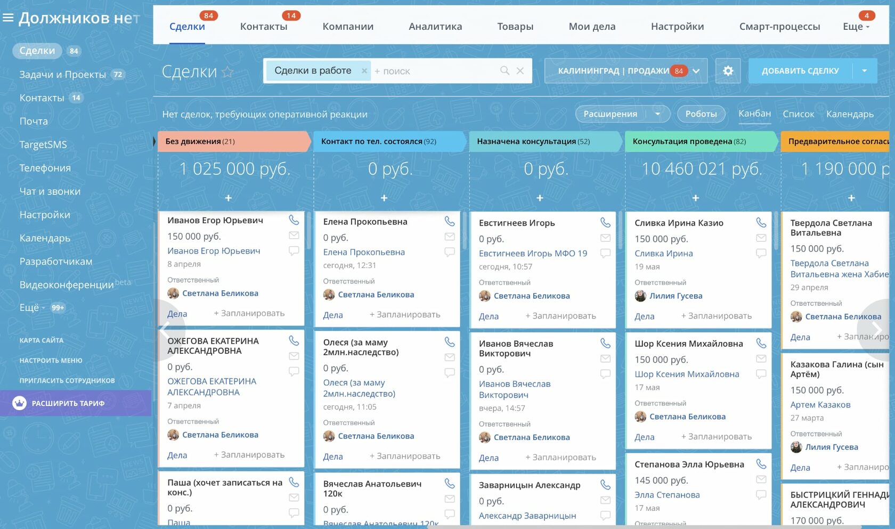This screenshot has height=529, width=895.
Task: Add deal via plus in Назначена консультация column
Action: [x=539, y=198]
